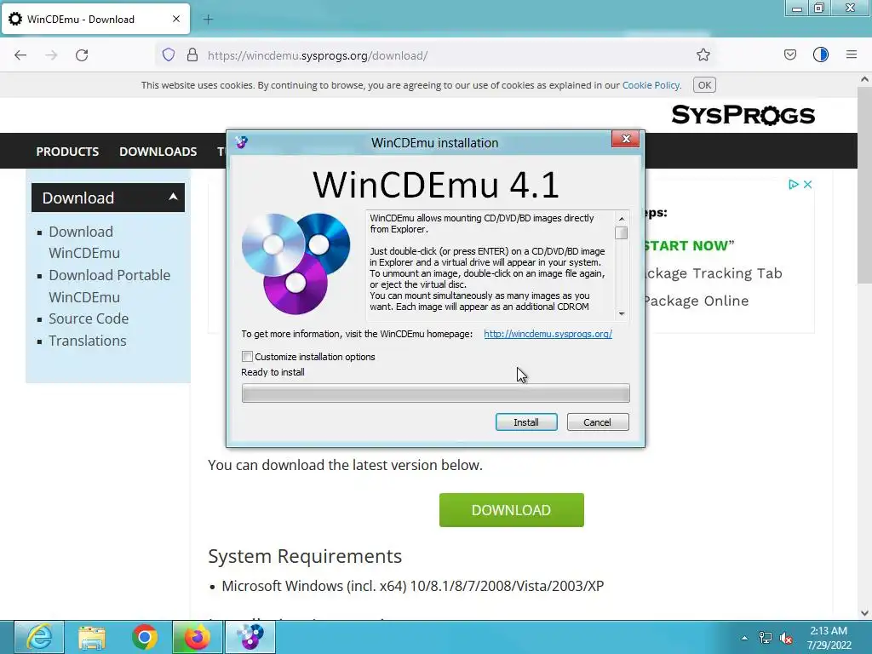Close the WinCDEmu installation dialog
The height and width of the screenshot is (654, 872).
click(x=626, y=139)
